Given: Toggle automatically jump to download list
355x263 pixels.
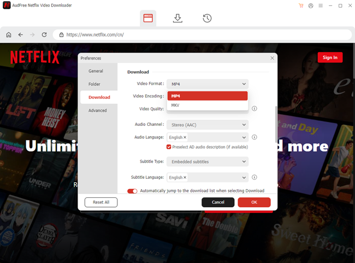Looking at the screenshot, I should (132, 191).
